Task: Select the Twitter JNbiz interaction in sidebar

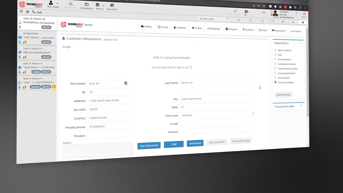Action: pos(37,53)
